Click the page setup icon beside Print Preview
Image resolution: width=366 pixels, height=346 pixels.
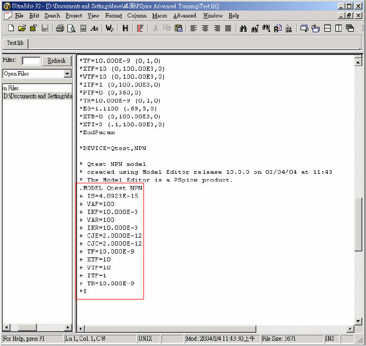83,29
